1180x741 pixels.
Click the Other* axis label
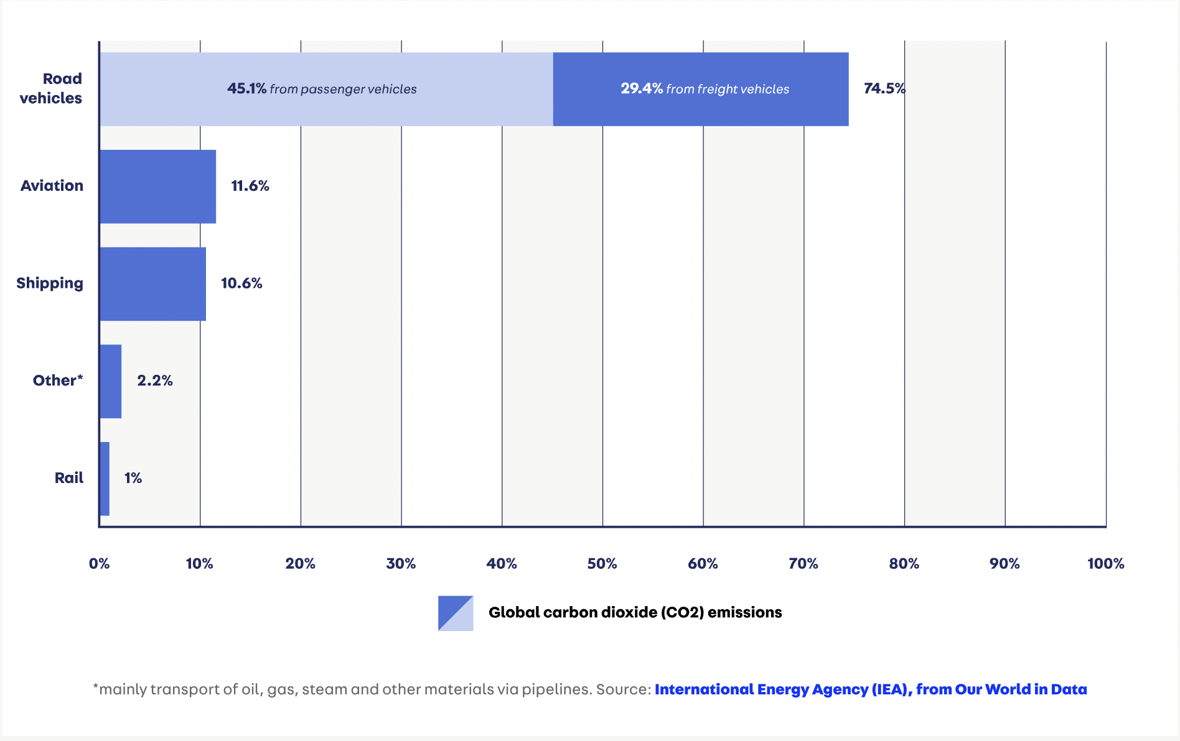58,380
